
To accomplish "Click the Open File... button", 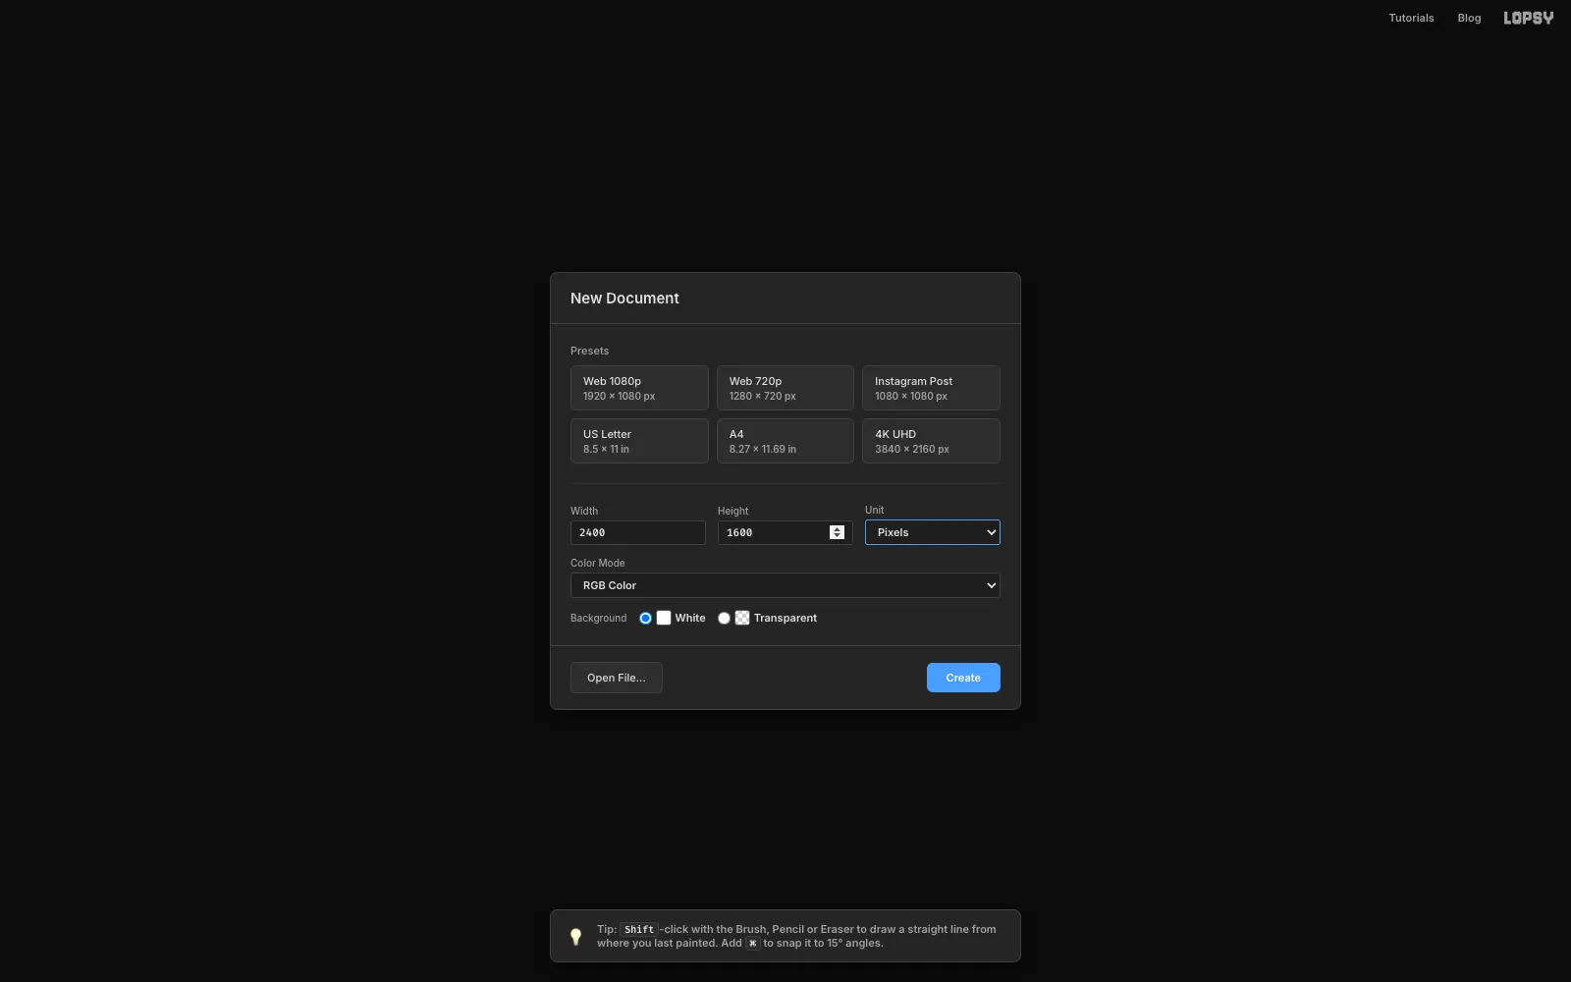I will (617, 678).
